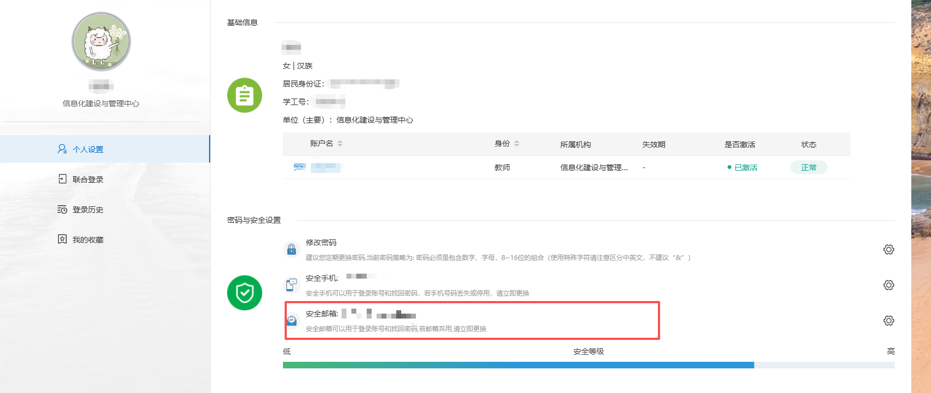Click the 信息化建设与管理... organization cell
931x393 pixels.
click(x=594, y=167)
